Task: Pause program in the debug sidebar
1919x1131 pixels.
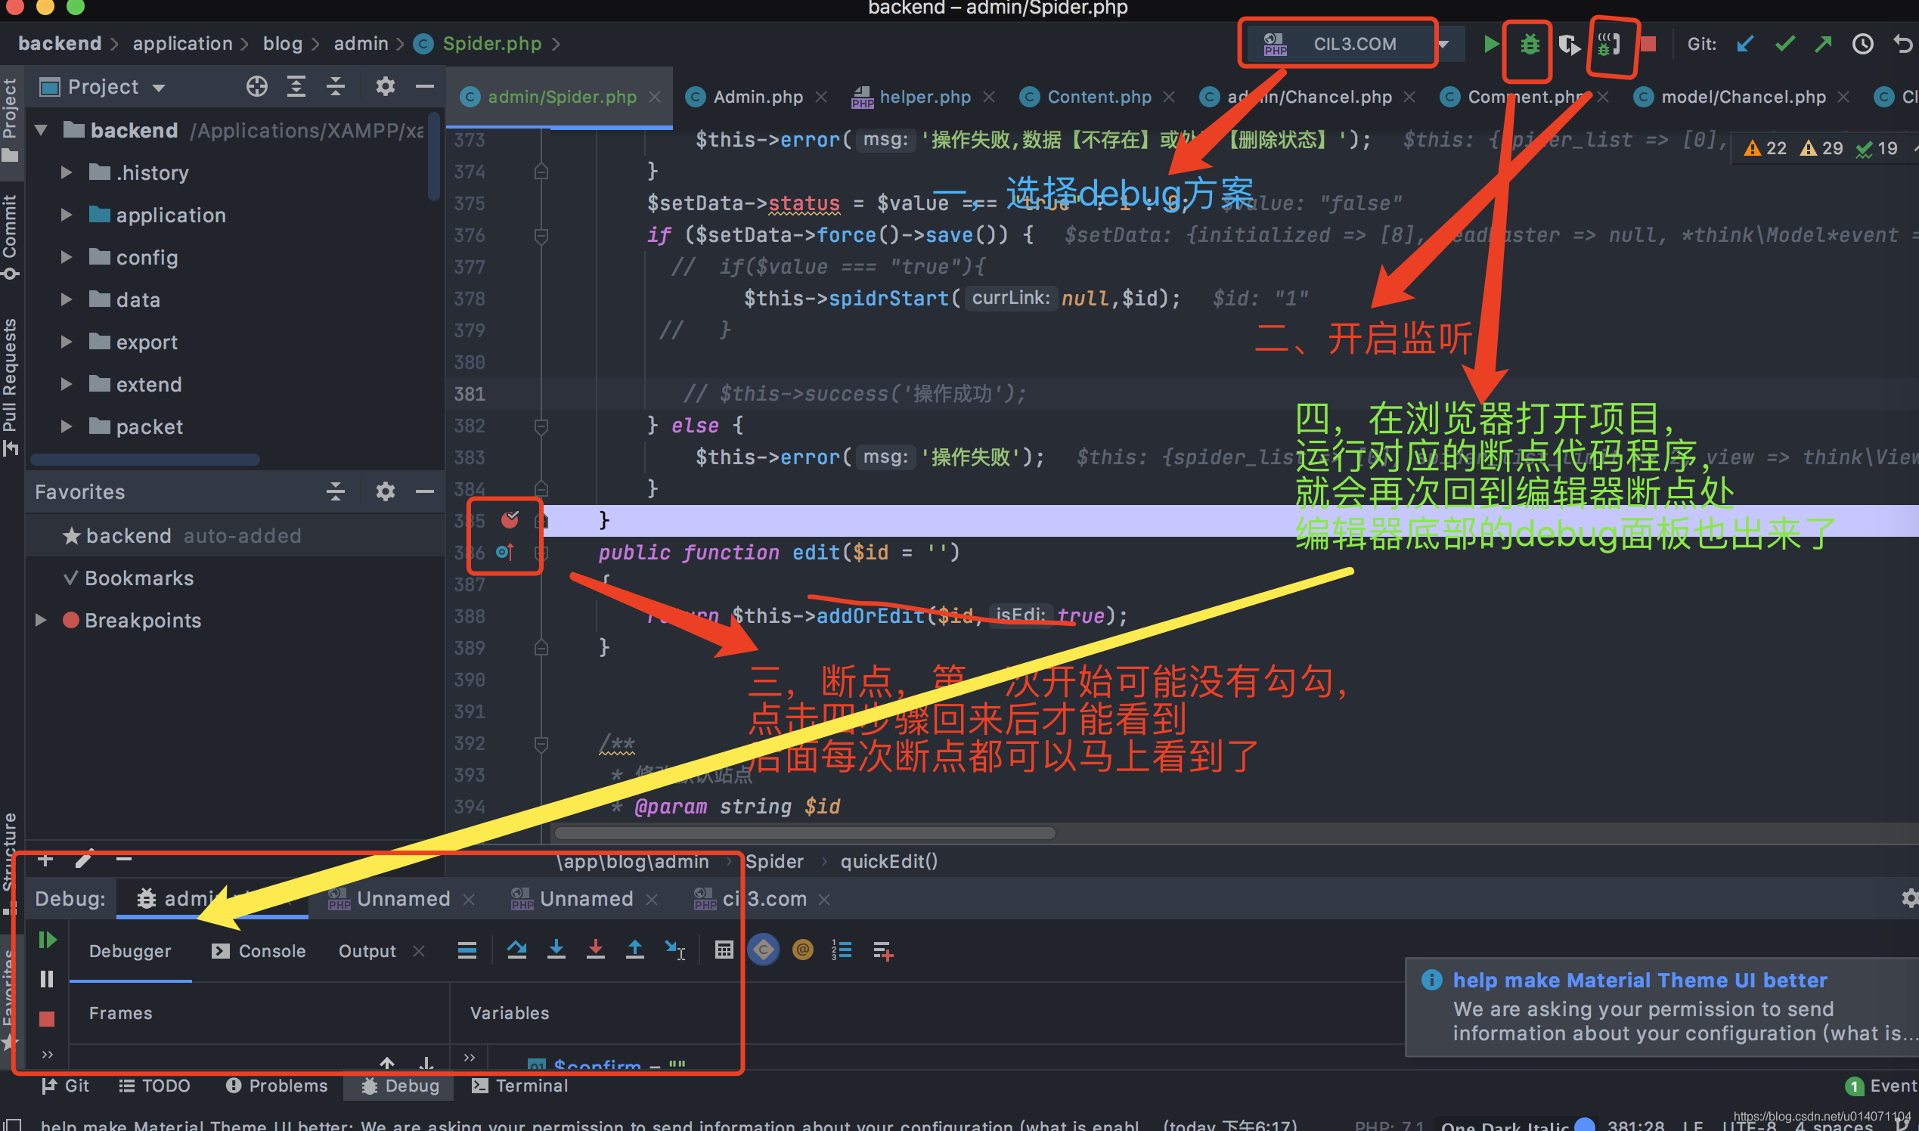Action: [47, 979]
